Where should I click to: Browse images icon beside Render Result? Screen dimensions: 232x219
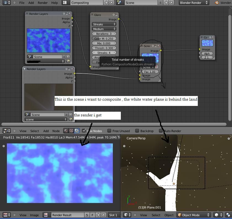[46, 215]
